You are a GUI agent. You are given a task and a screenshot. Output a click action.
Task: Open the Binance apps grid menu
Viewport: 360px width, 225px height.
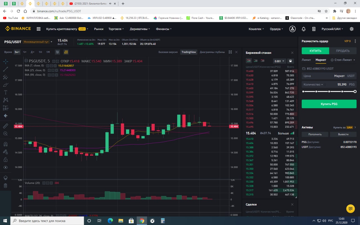tap(39, 29)
